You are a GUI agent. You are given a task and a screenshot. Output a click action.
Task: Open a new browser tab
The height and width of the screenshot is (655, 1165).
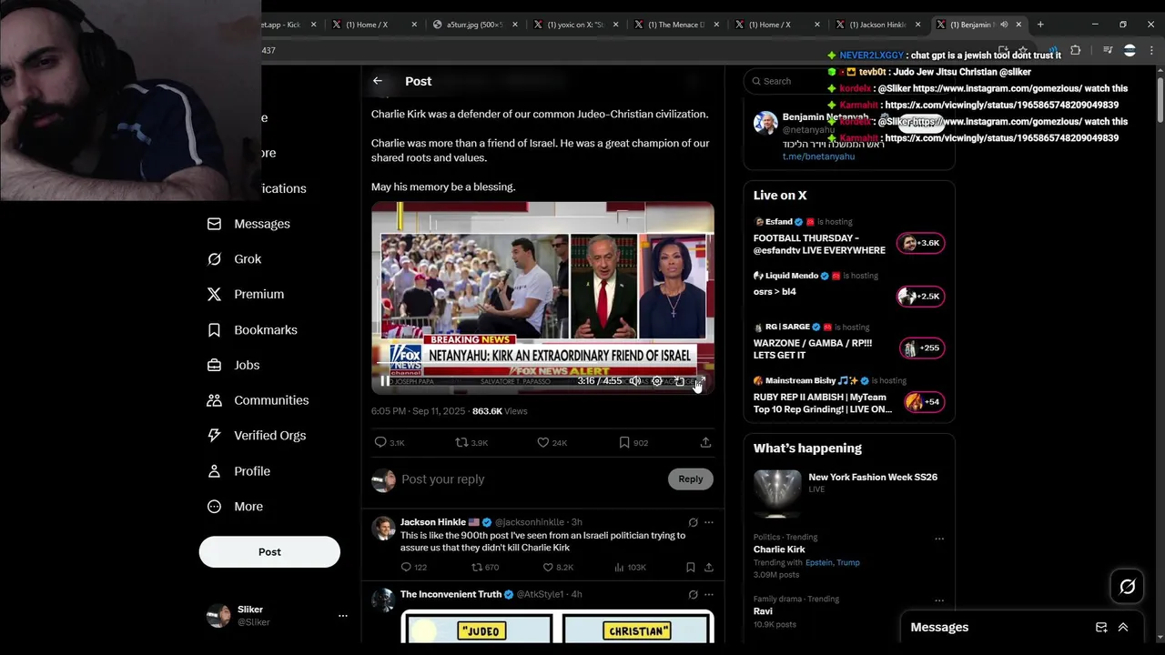tap(1040, 25)
